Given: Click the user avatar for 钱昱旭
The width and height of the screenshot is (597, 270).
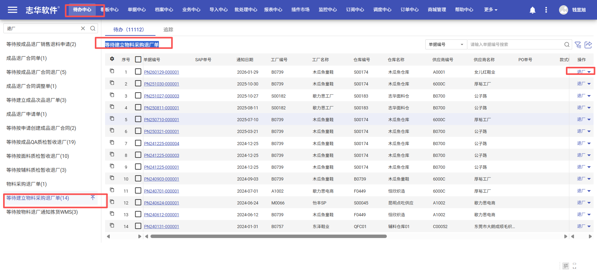Looking at the screenshot, I should click(x=563, y=10).
